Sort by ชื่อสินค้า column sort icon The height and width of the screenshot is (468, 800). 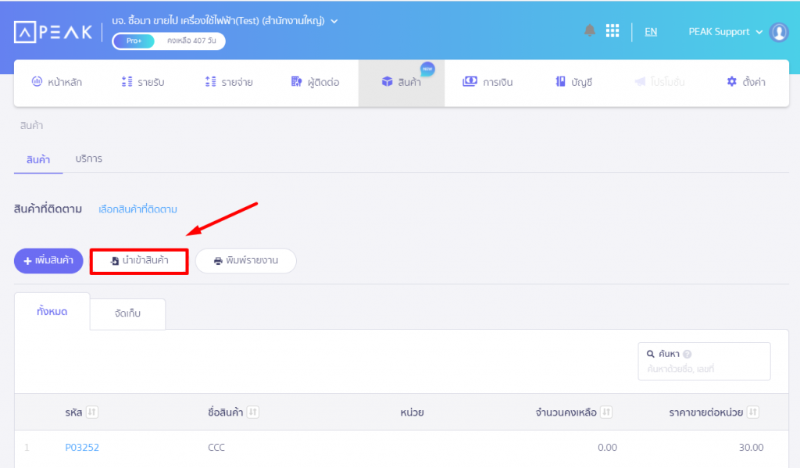pyautogui.click(x=252, y=412)
